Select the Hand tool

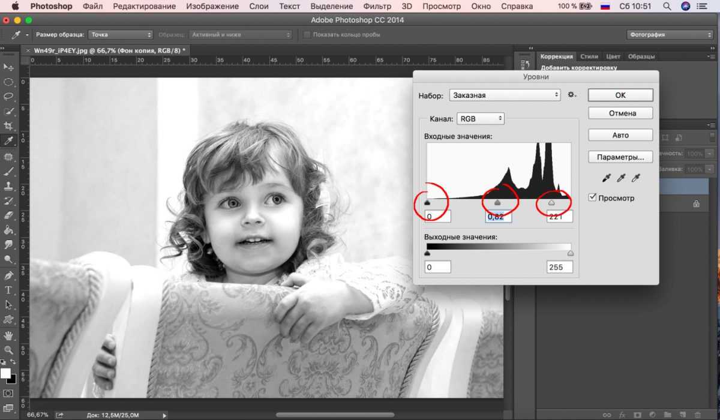click(8, 335)
